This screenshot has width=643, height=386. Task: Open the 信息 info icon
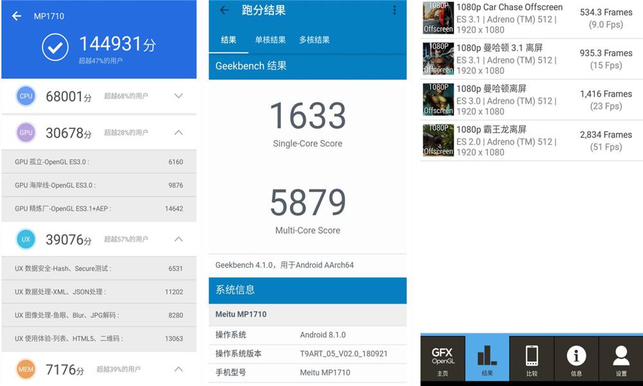point(576,359)
